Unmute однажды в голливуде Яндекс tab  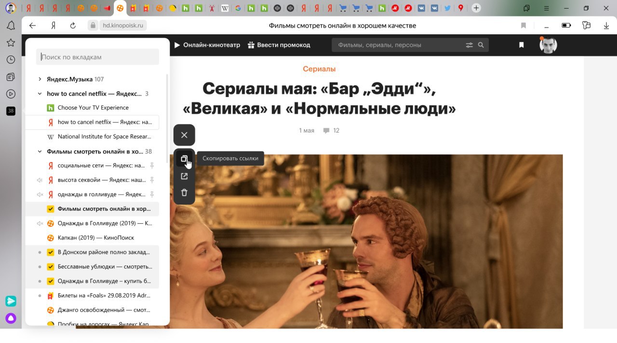(40, 194)
